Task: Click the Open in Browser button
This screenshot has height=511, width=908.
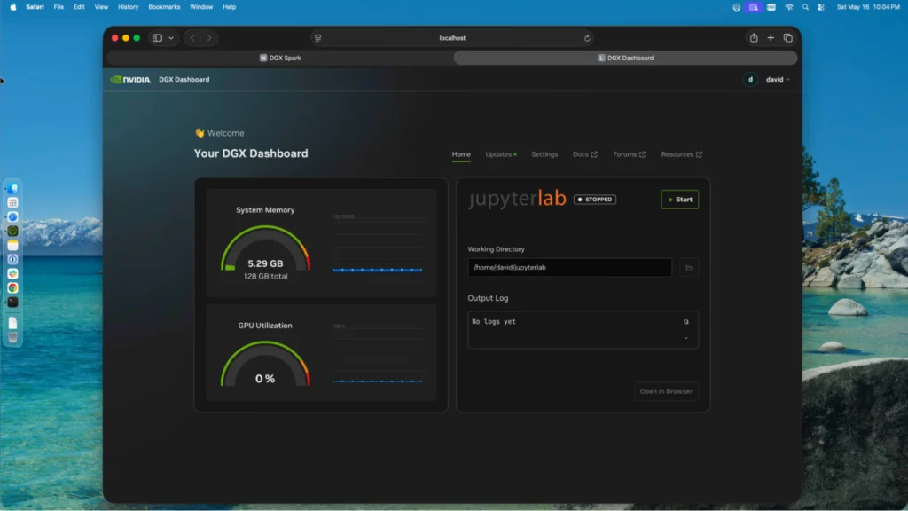Action: (666, 391)
